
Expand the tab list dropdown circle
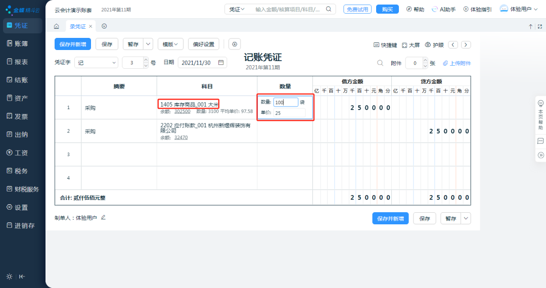point(104,26)
